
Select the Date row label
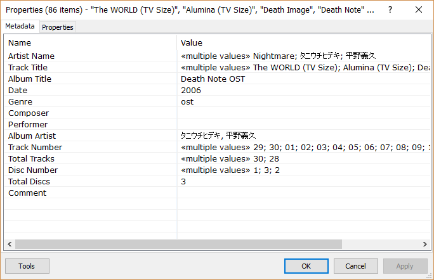18,91
